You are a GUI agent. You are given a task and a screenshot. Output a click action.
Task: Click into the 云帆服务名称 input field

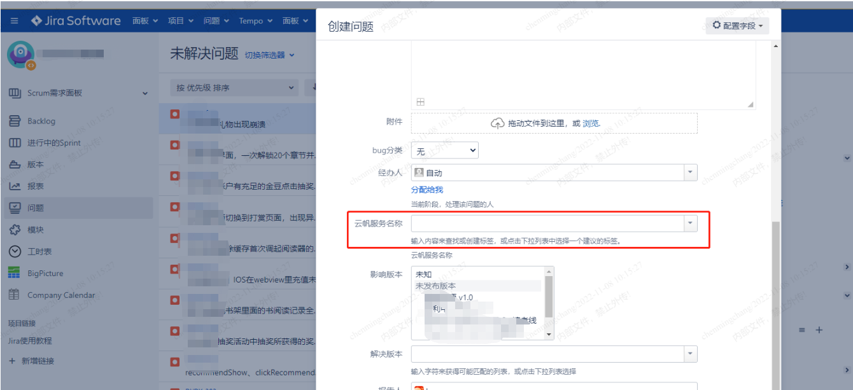547,223
